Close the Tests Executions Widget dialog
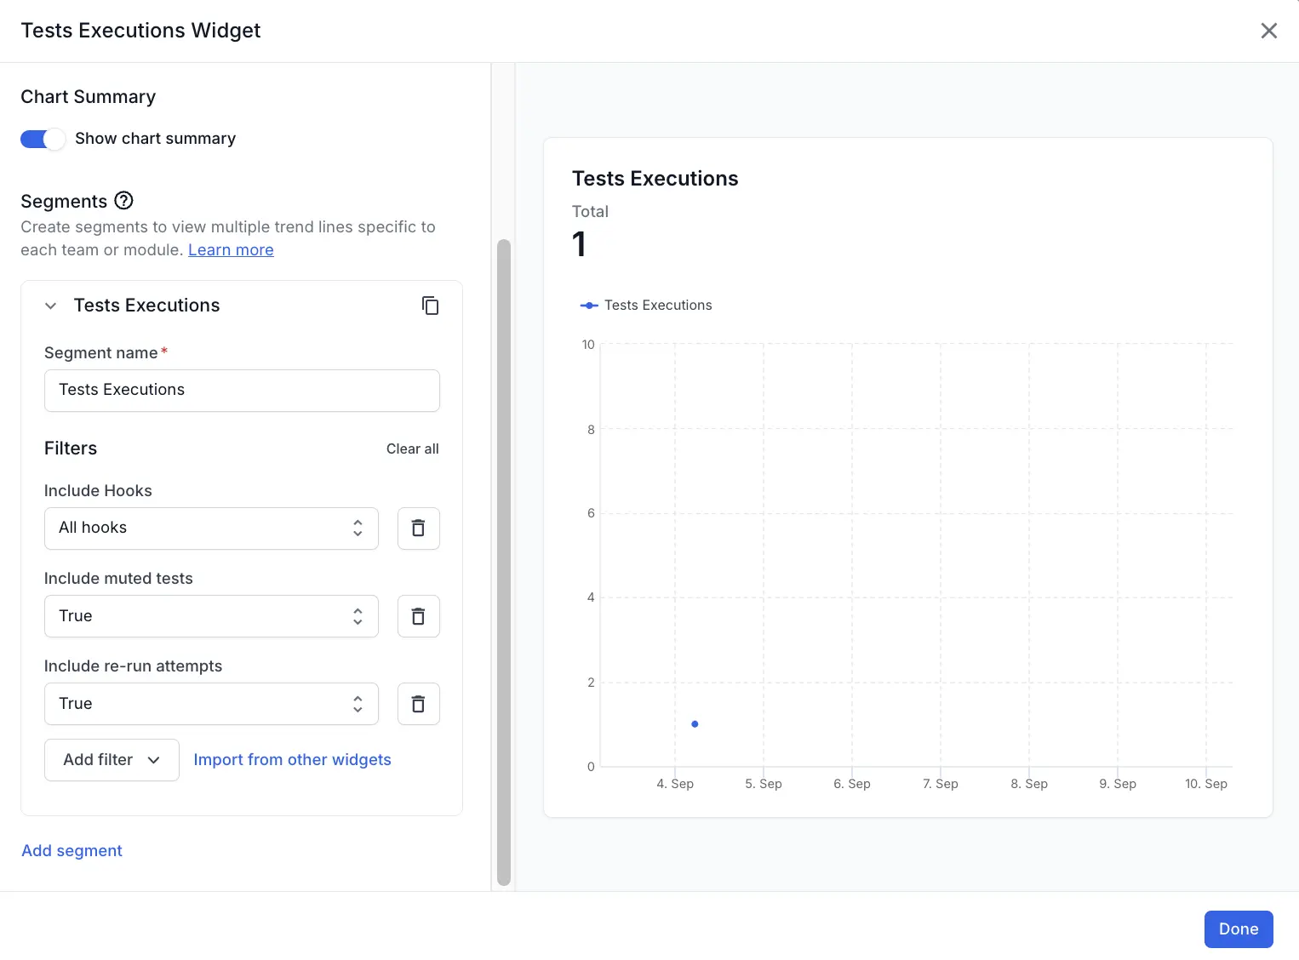Viewport: 1299px width, 960px height. click(x=1268, y=31)
